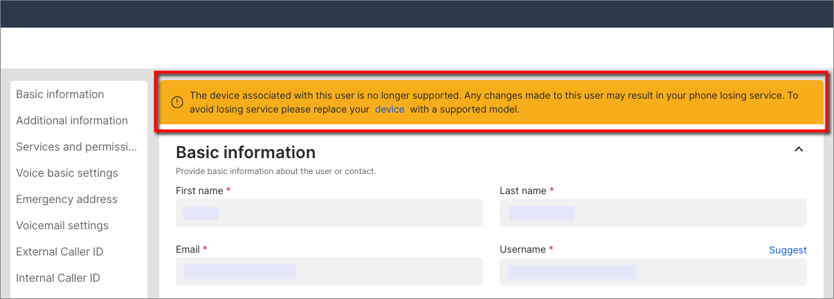Focus the Last name field
Screen dimensions: 834x299
[653, 213]
